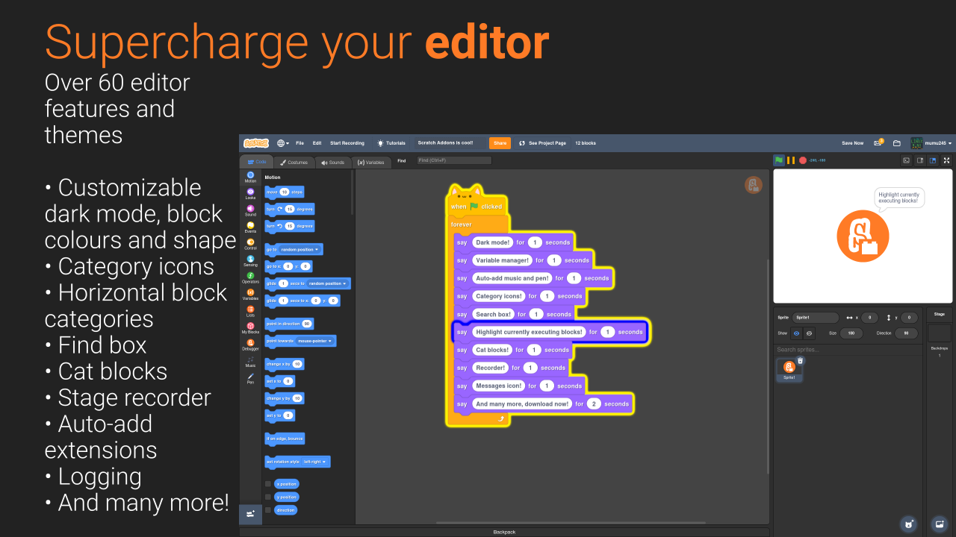
Task: Click the Size value field
Action: click(x=851, y=333)
